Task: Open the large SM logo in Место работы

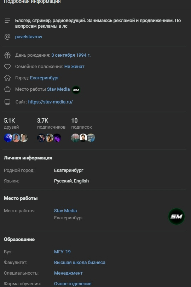Action: 176,216
